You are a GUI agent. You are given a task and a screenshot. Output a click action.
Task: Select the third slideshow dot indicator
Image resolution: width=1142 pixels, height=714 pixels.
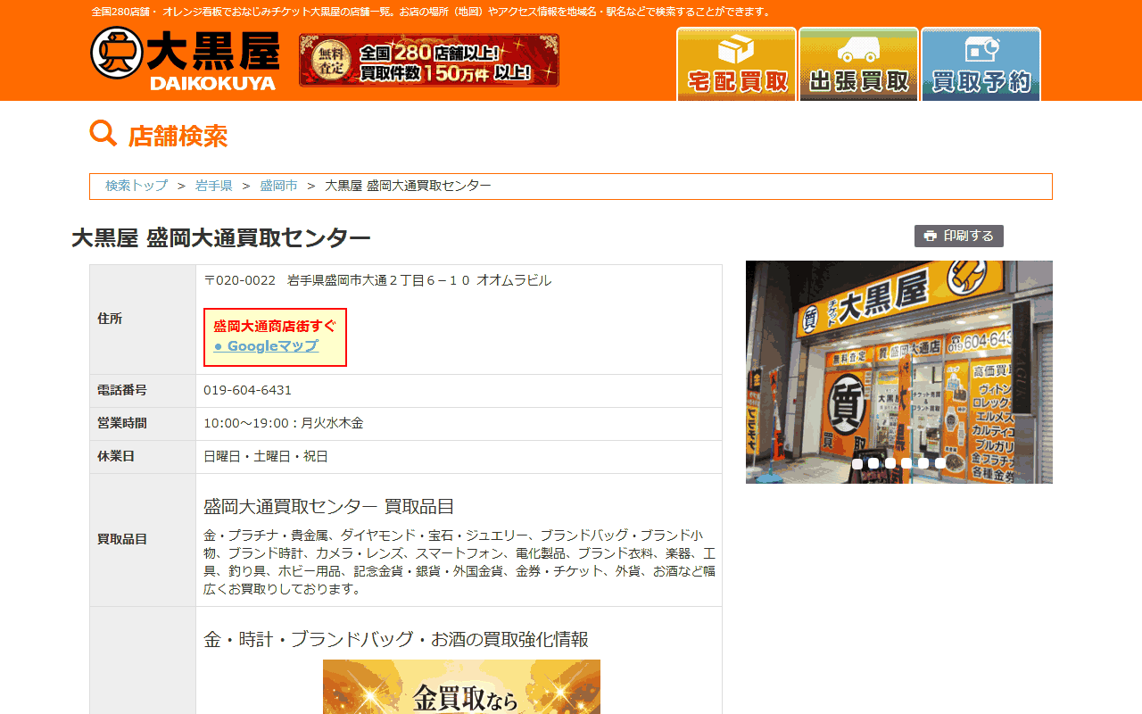click(890, 463)
